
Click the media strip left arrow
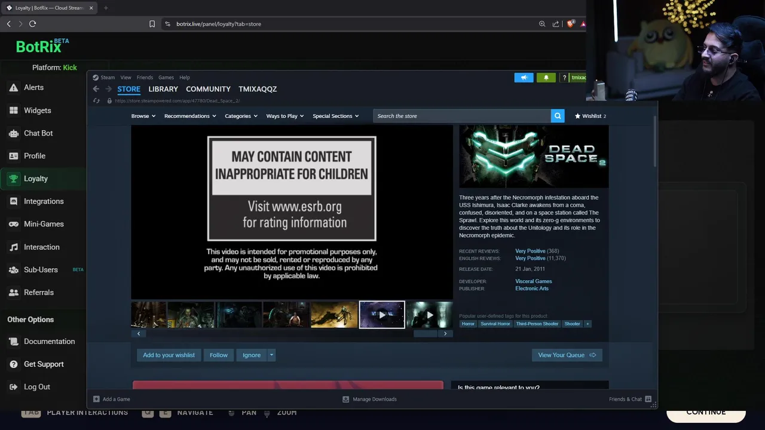pos(139,334)
